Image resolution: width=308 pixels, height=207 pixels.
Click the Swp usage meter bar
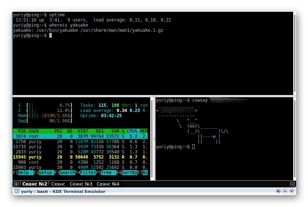click(45, 121)
